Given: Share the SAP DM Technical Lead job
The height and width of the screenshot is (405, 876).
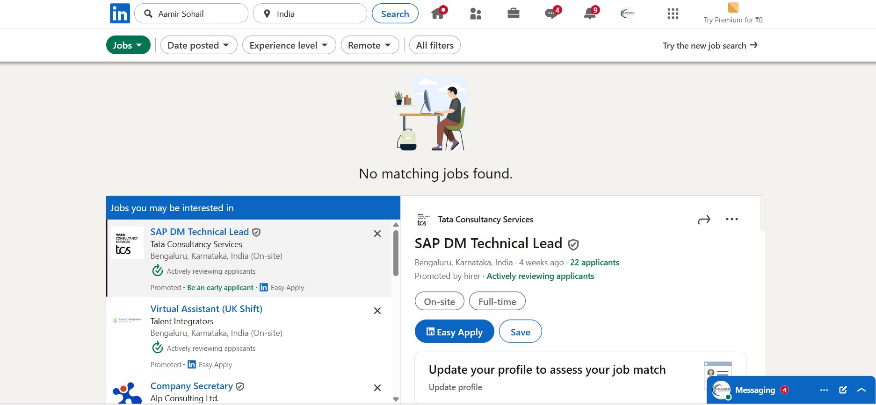Looking at the screenshot, I should [704, 220].
